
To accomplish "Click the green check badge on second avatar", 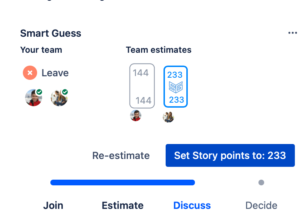I will click(x=66, y=91).
